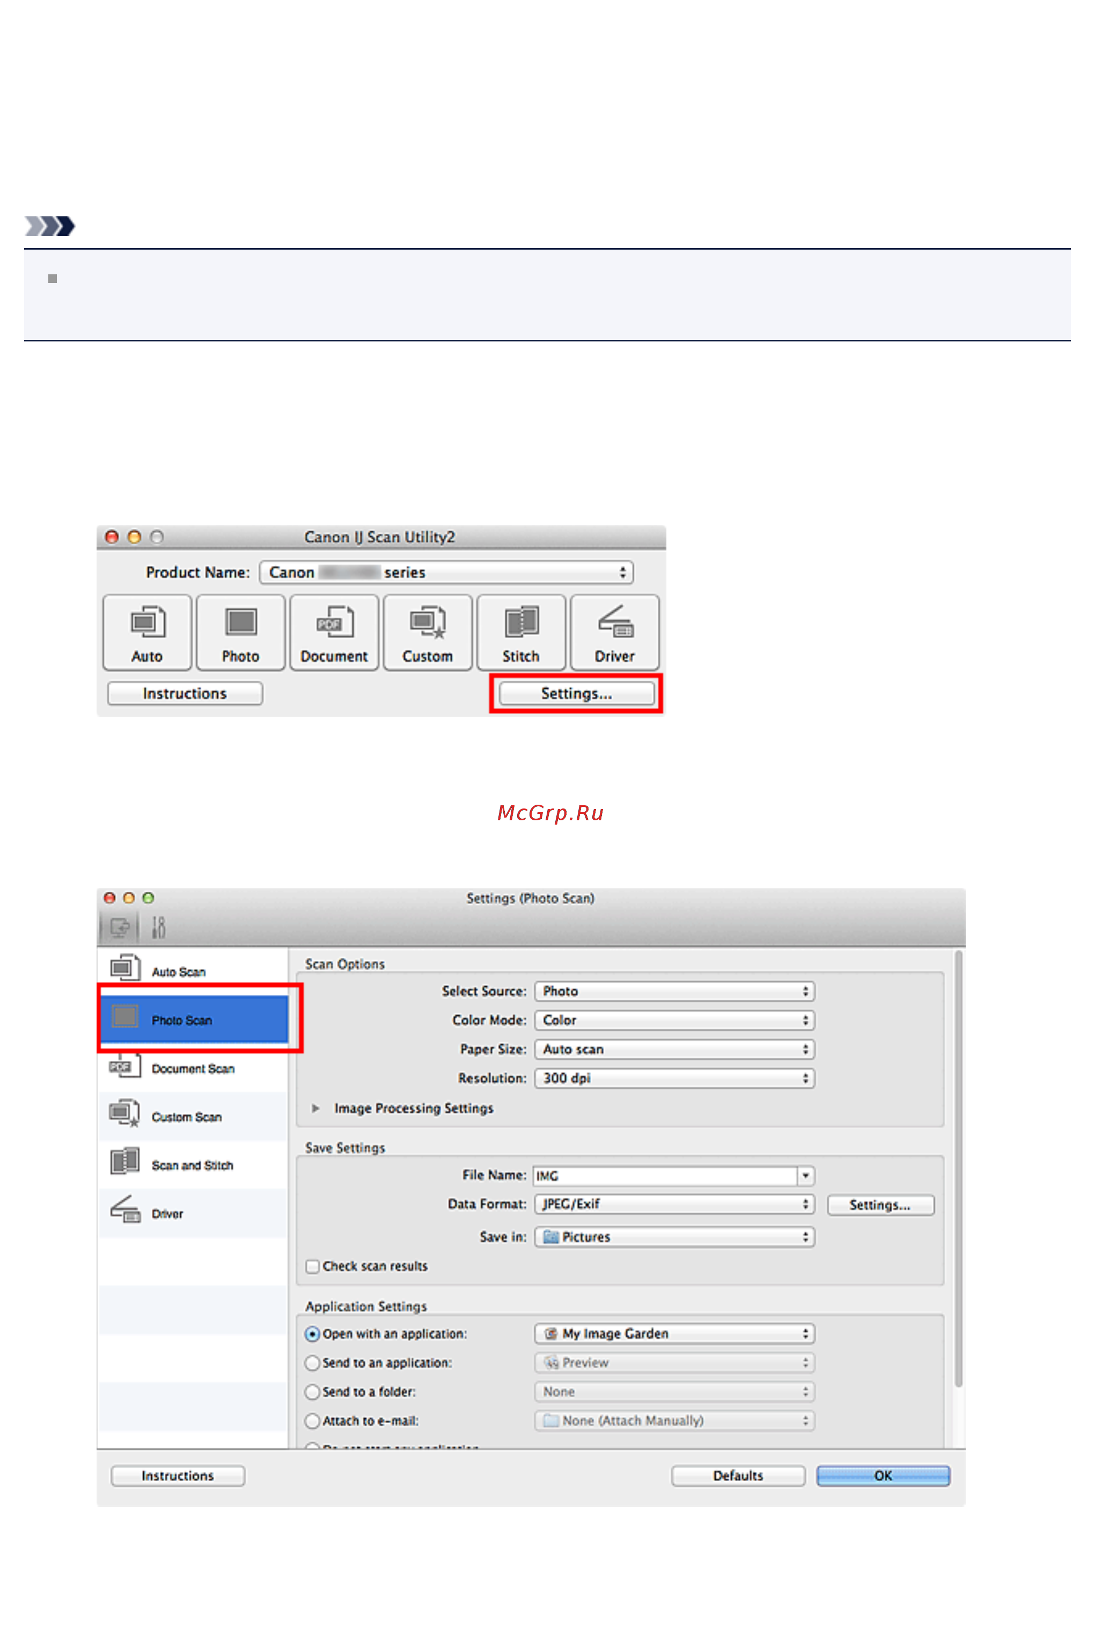
Task: Select Scan and Stitch in the sidebar
Action: coord(194,1164)
